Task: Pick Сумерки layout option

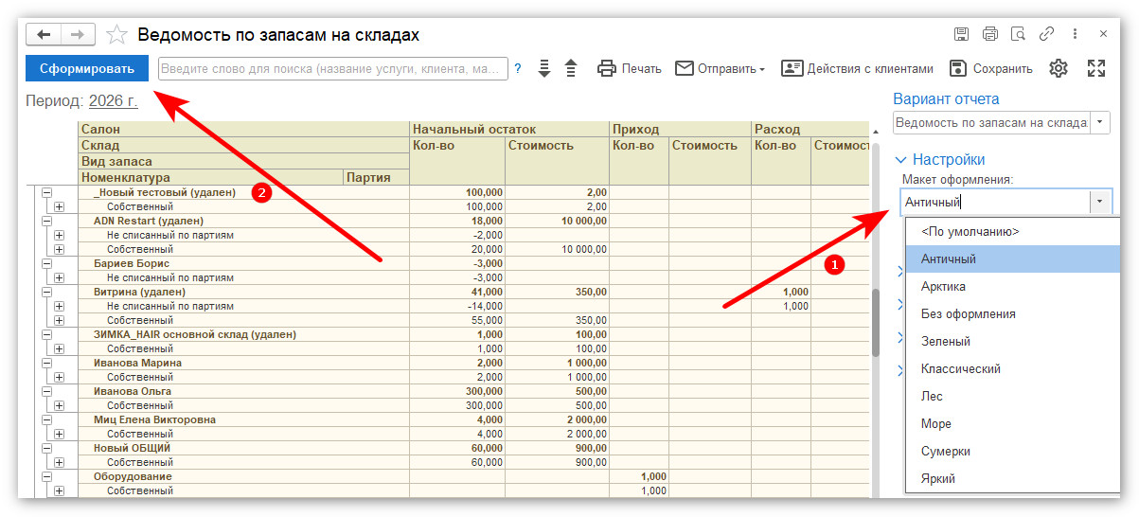Action: [x=1012, y=451]
